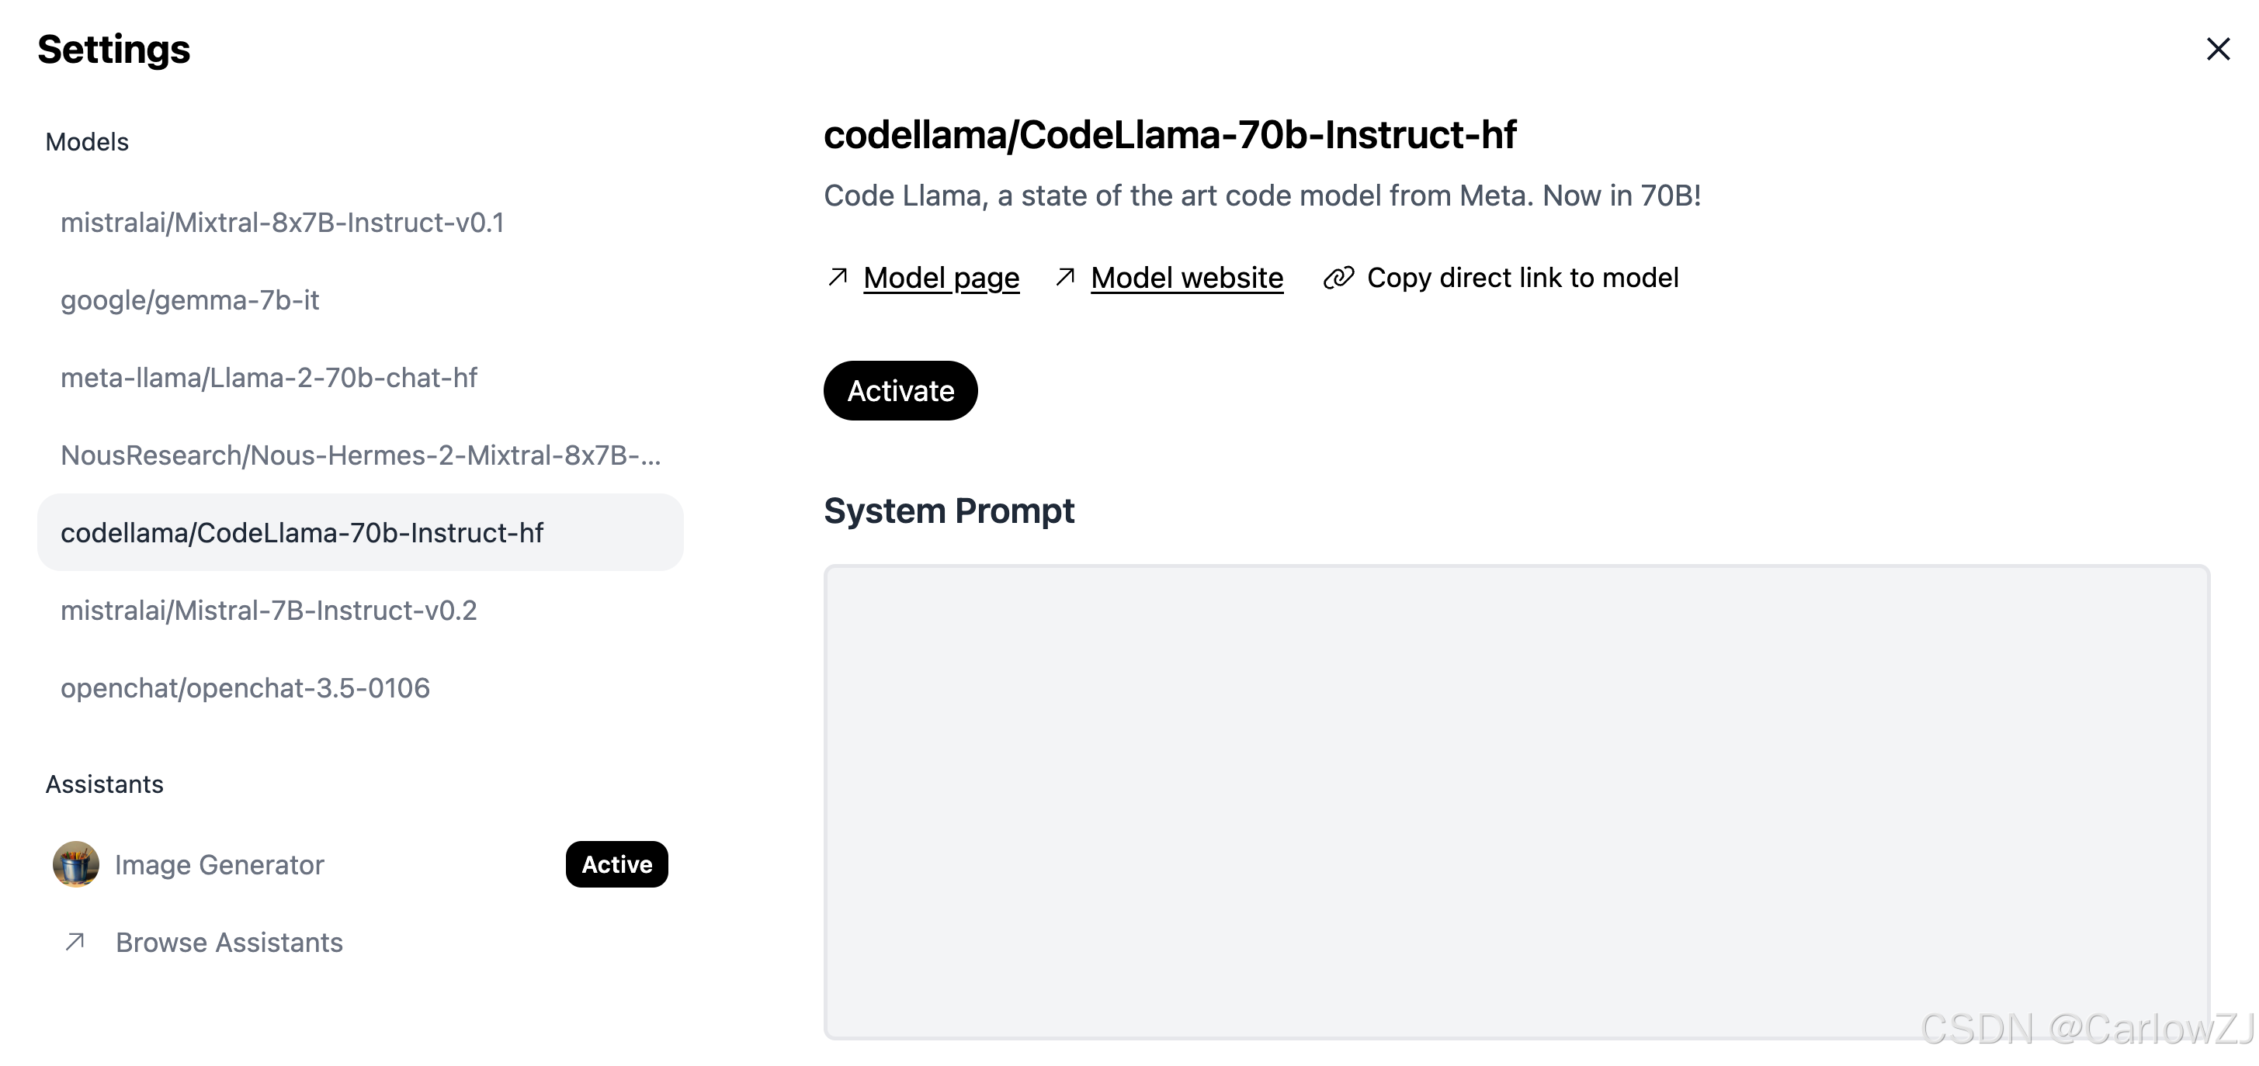This screenshot has height=1066, width=2259.
Task: Close the Settings dialog with X icon
Action: tap(2218, 49)
